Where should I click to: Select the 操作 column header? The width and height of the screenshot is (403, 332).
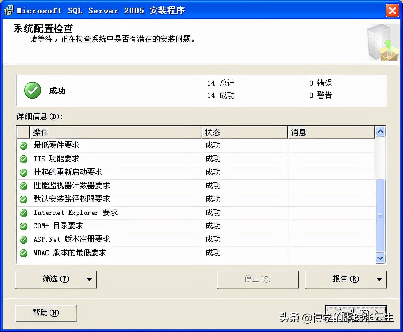[x=115, y=132]
